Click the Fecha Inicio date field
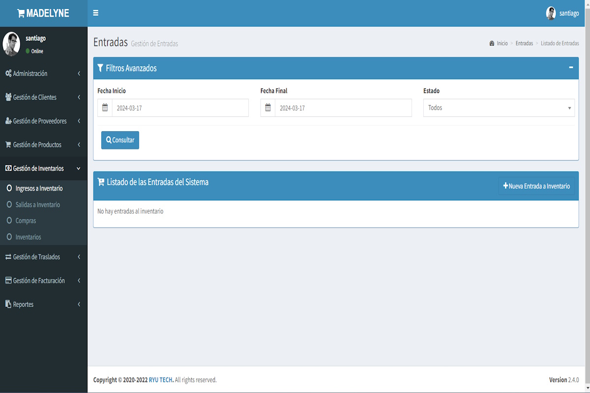 pos(180,108)
